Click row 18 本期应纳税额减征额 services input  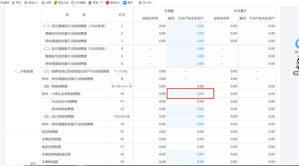tap(186, 154)
